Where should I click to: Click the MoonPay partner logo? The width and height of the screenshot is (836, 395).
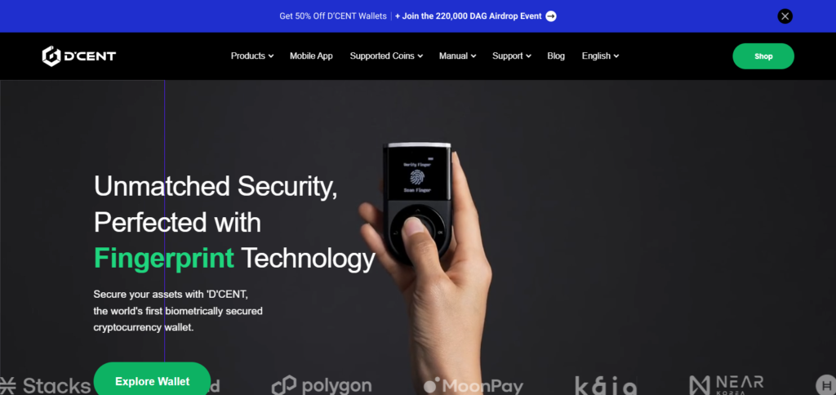click(x=474, y=386)
